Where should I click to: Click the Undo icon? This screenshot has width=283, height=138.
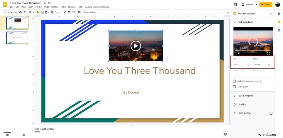(x=12, y=12)
